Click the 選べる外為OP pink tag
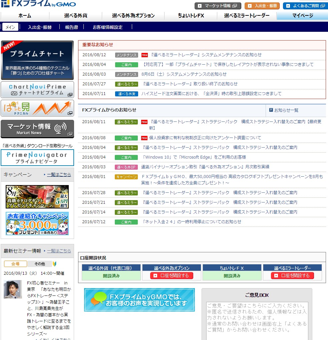The image size is (328, 340). click(x=126, y=167)
